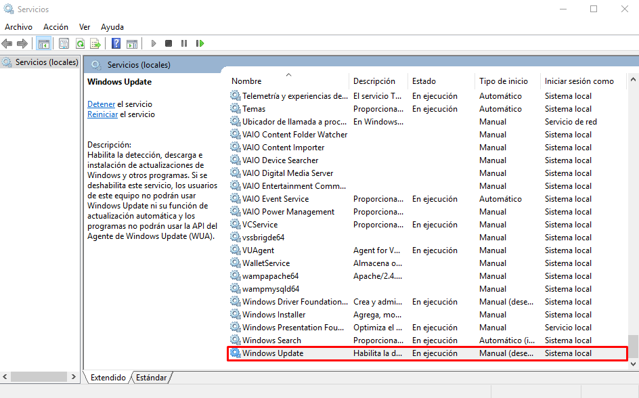
Task: Click the Back arrow toolbar icon
Action: click(x=7, y=43)
